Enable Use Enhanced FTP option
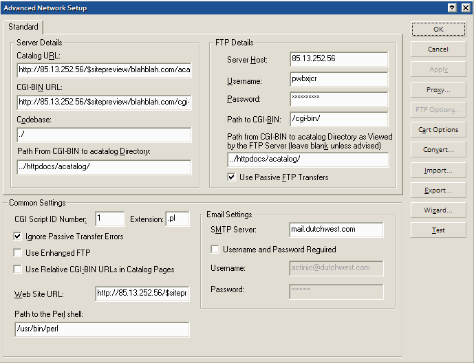This screenshot has height=363, width=474. click(17, 253)
